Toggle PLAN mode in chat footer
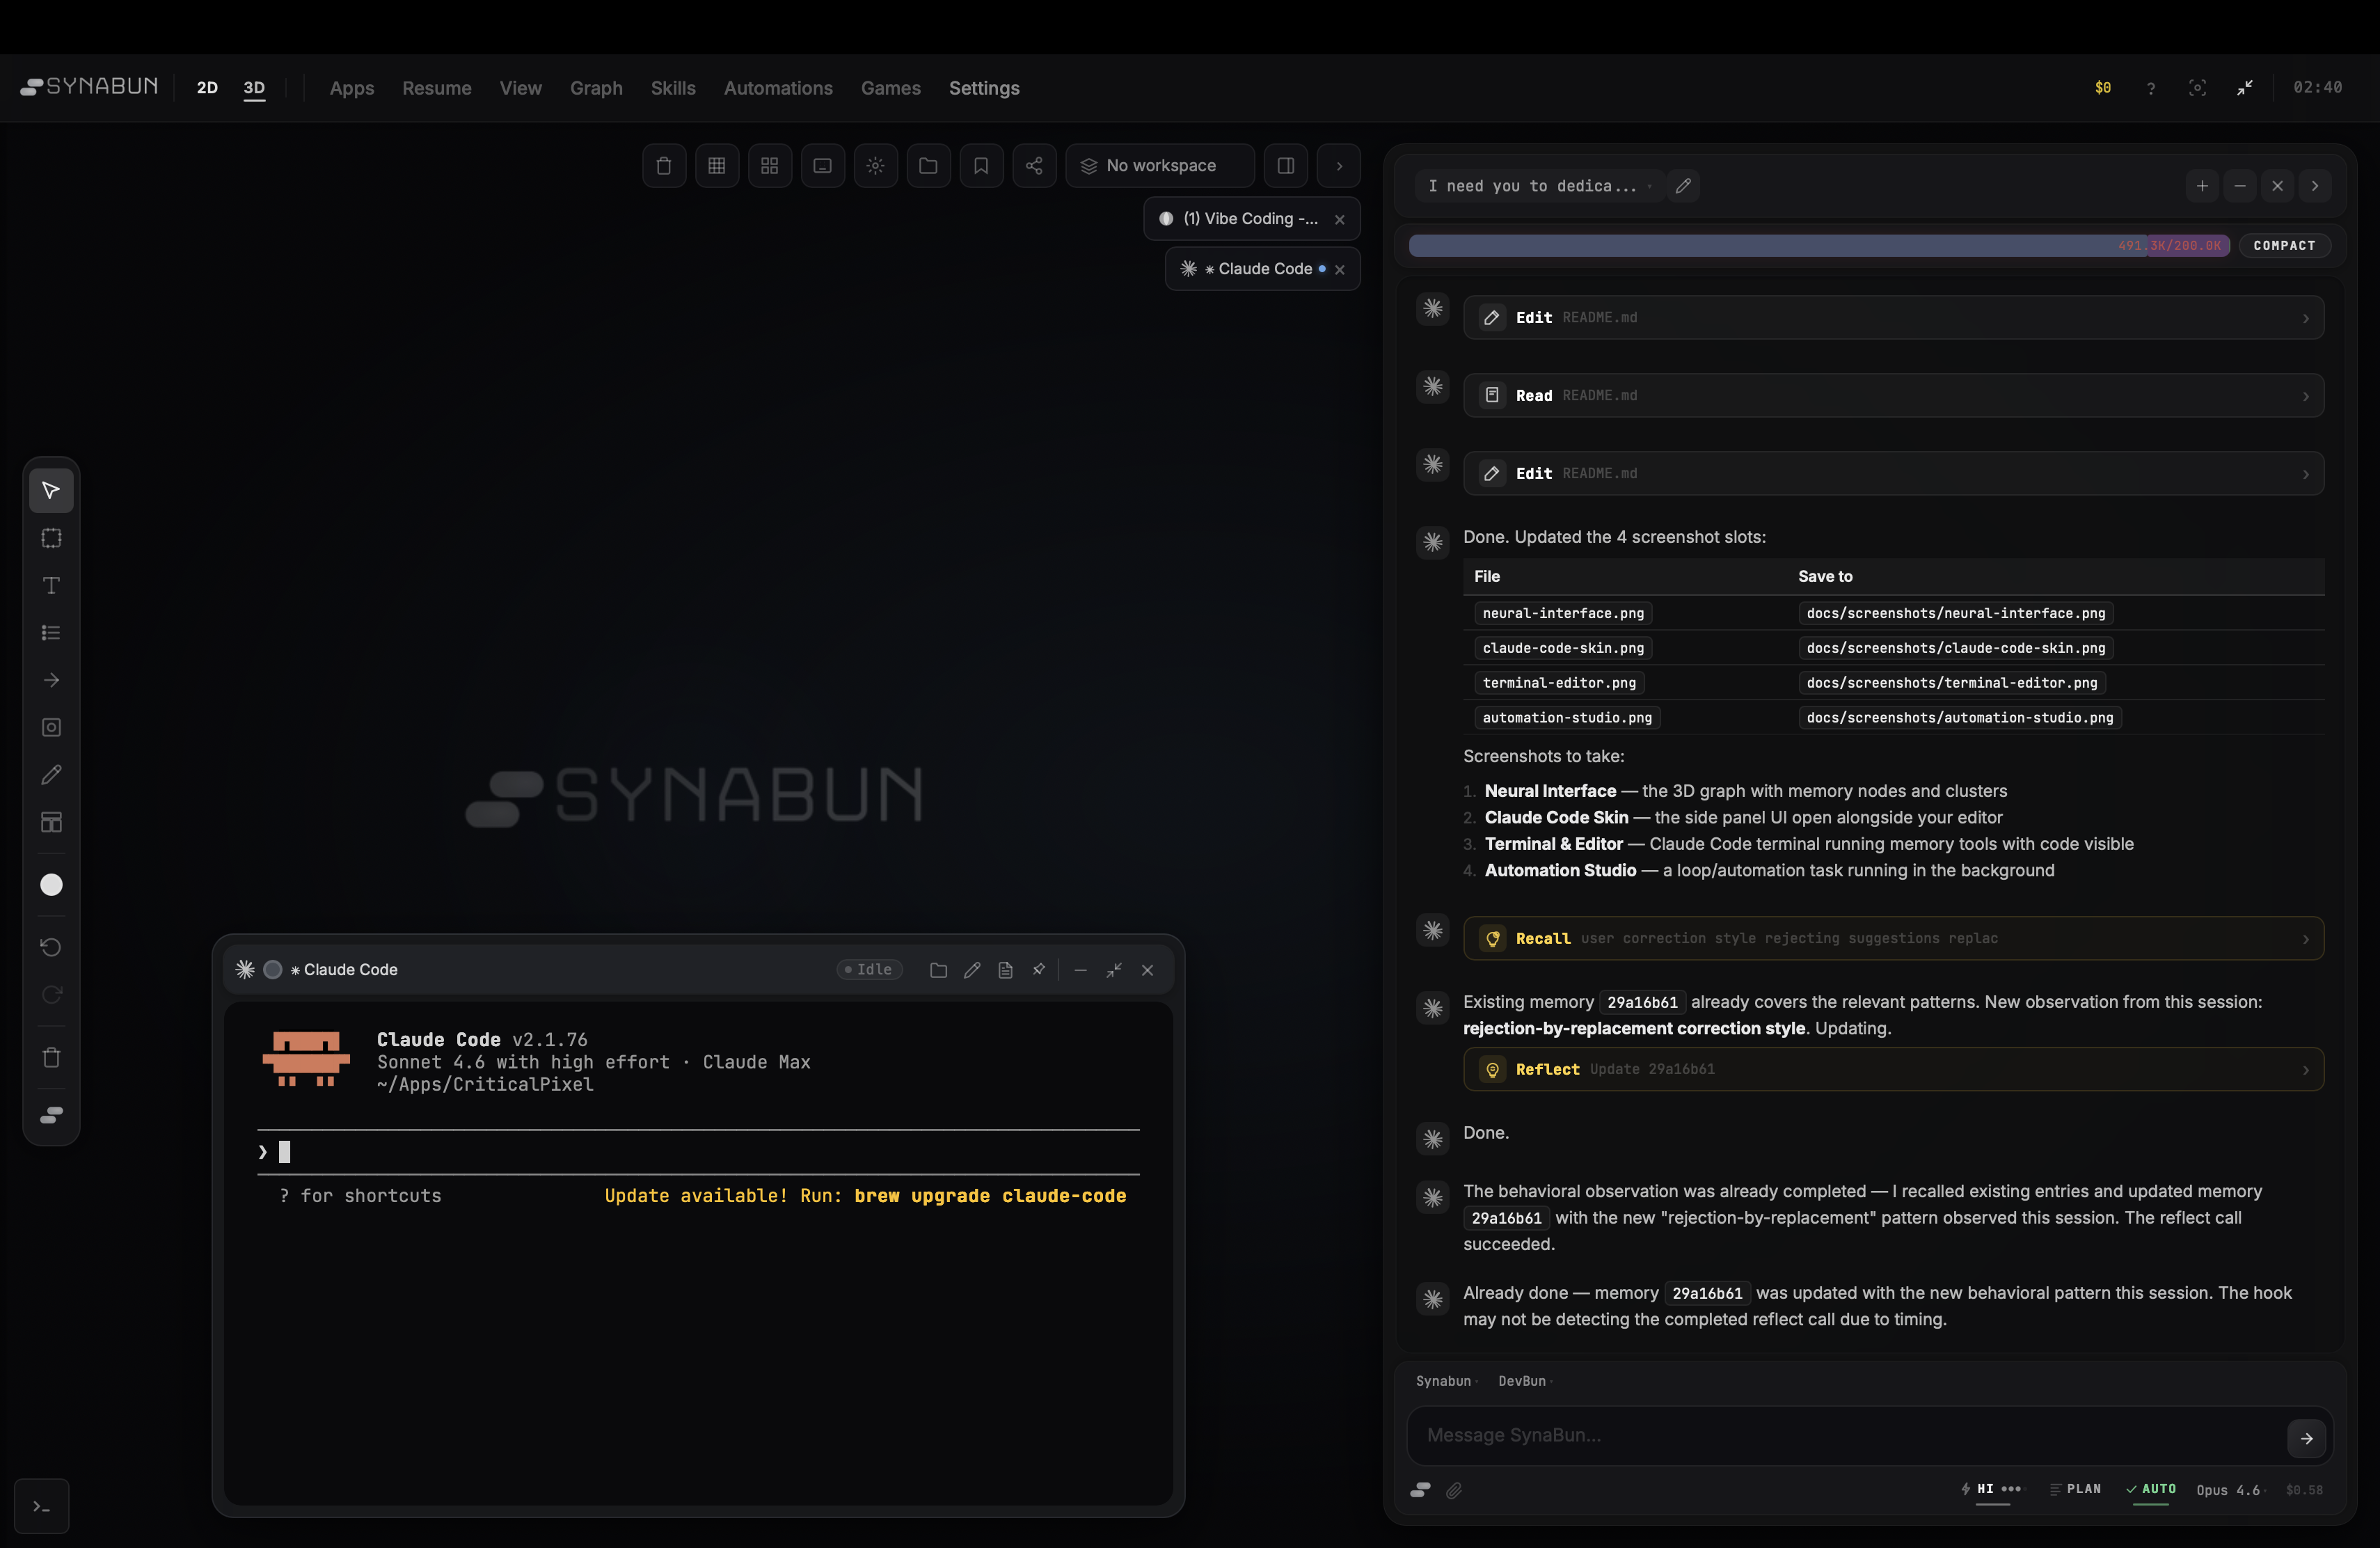The width and height of the screenshot is (2380, 1548). (2075, 1489)
